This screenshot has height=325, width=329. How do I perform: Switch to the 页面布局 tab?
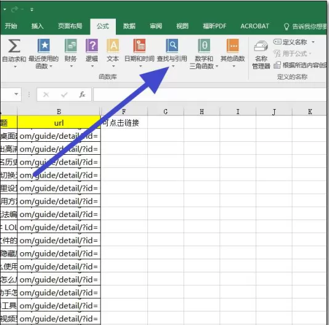[70, 26]
